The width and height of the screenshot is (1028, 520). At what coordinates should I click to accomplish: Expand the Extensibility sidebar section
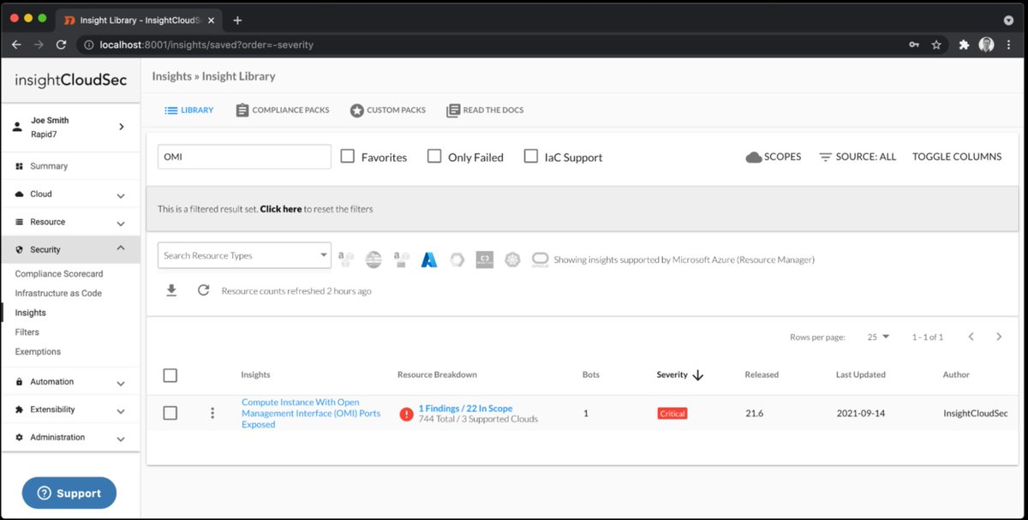70,409
